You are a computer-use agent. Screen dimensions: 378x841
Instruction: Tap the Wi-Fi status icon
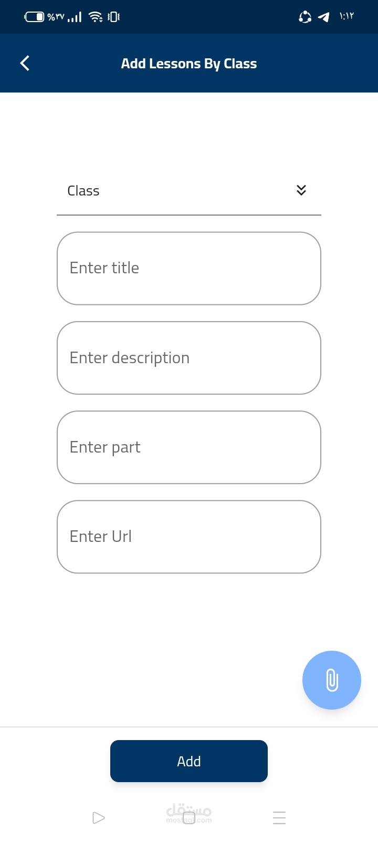(96, 17)
